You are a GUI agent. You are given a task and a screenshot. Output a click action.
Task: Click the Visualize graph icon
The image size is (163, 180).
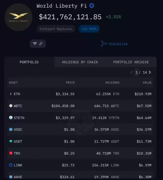(104, 44)
